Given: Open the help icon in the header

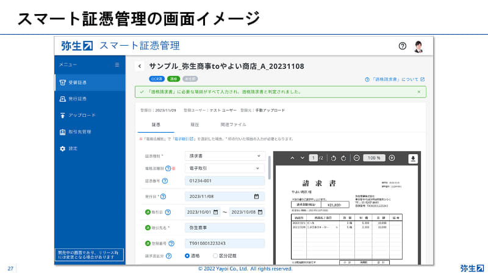Looking at the screenshot, I should 402,46.
